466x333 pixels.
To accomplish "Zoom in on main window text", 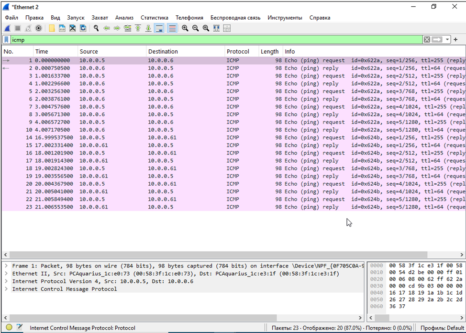I will 185,28.
